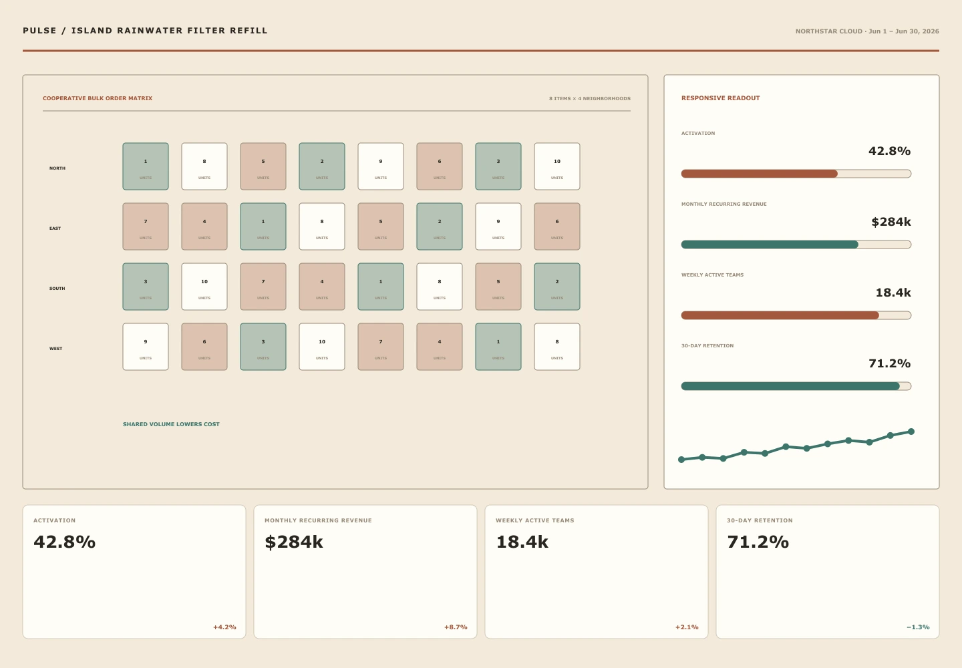Click the 30-Day Retention progress bar

pos(796,386)
